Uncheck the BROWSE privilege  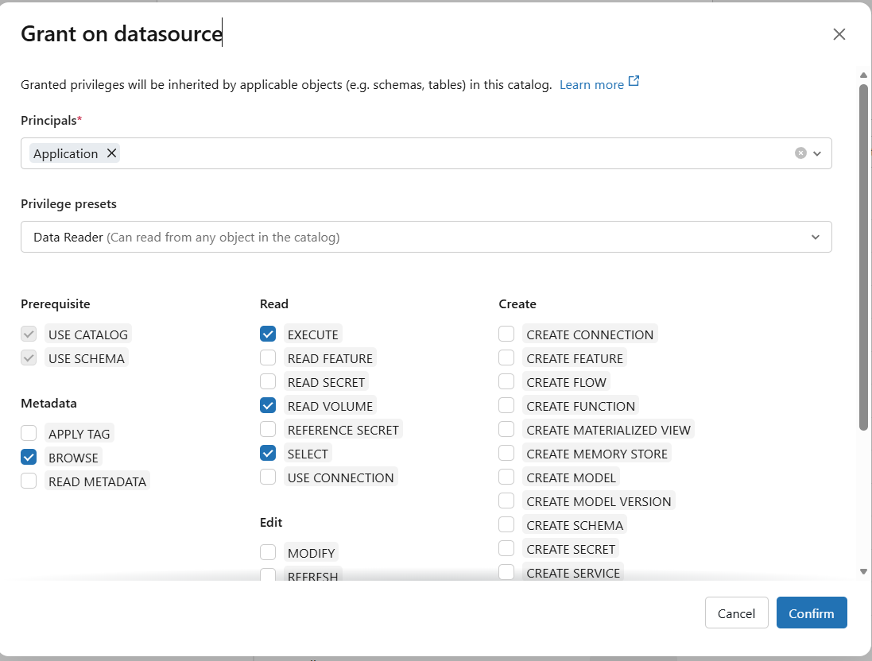pos(29,457)
